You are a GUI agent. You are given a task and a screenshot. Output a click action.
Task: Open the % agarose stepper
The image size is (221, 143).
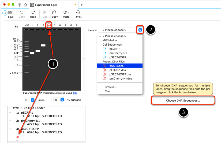point(62,100)
